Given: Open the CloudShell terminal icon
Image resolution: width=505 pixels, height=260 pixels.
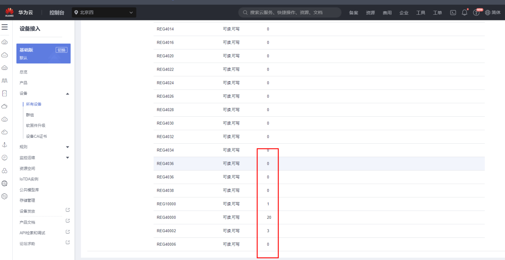Looking at the screenshot, I should (453, 13).
